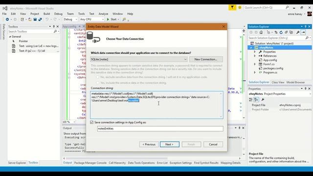This screenshot has height=176, width=313.
Task: Click the Save icon in toolbar
Action: [x=35, y=20]
